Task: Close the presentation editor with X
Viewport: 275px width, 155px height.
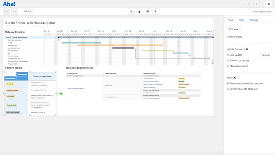Action: [269, 4]
